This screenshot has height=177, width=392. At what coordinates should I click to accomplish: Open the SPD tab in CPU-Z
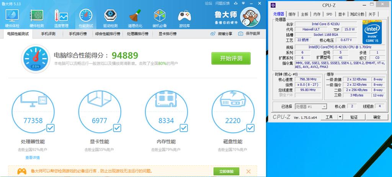pos(329,14)
